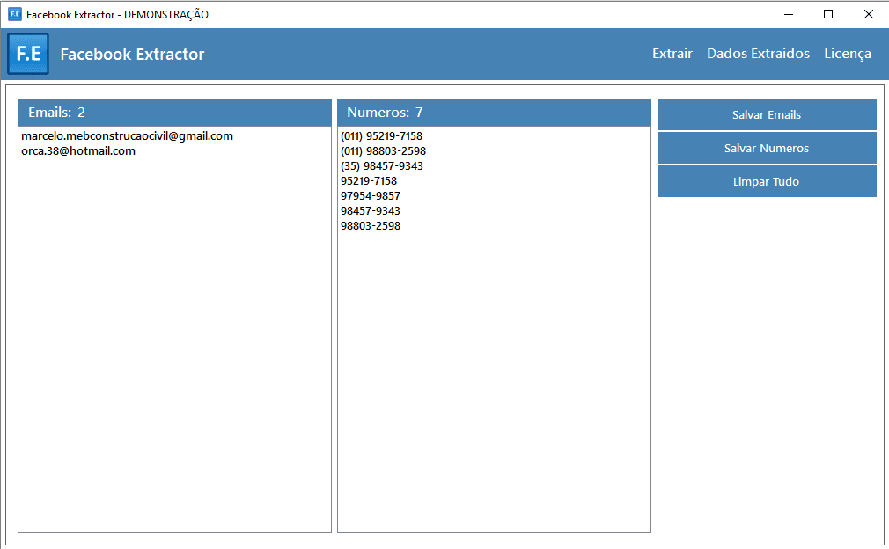Click the Emails: 2 list header
This screenshot has width=889, height=549.
tap(174, 113)
